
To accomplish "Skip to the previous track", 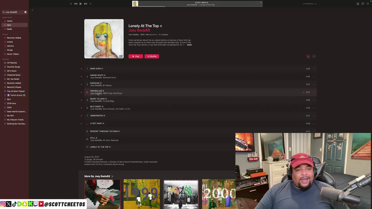I will pos(76,4).
